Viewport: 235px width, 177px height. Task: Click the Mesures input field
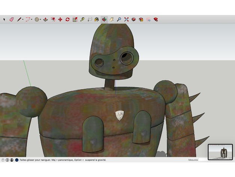pos(203,160)
